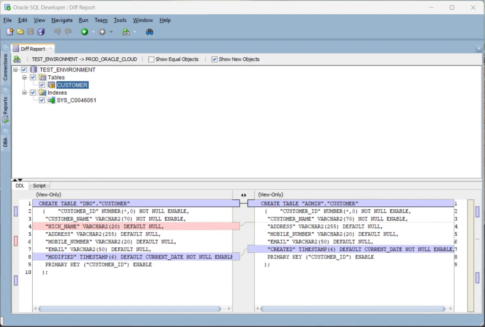Open the Edit menu
Screen dimensions: 485x327
click(23, 20)
